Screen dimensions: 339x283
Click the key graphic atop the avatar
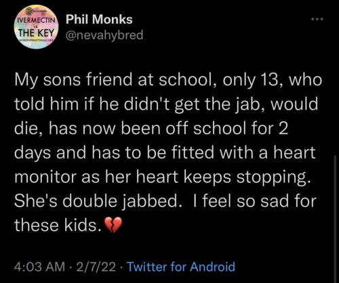point(35,12)
